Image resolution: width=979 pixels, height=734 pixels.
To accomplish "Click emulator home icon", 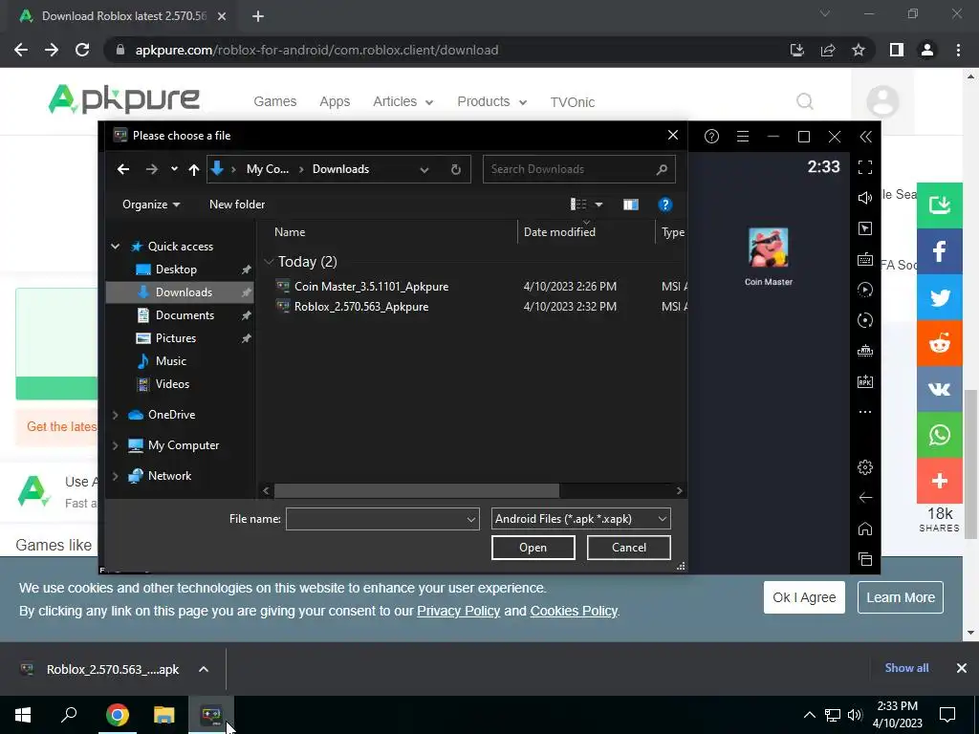I will [x=864, y=529].
